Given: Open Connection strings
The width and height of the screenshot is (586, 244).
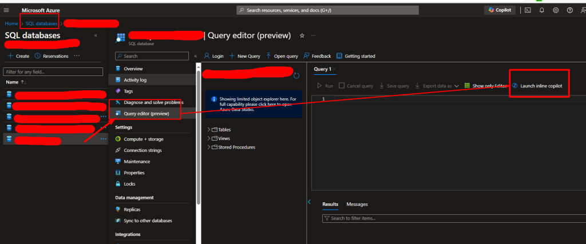Looking at the screenshot, I should tap(142, 150).
